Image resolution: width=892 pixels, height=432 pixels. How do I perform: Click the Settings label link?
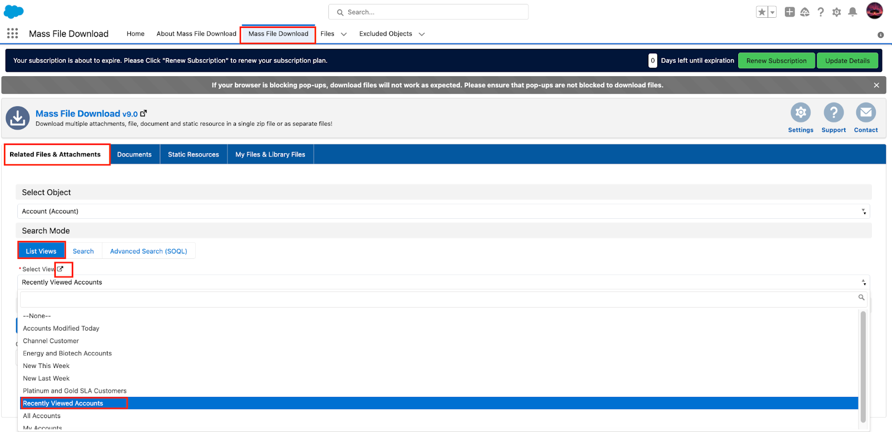coord(801,130)
